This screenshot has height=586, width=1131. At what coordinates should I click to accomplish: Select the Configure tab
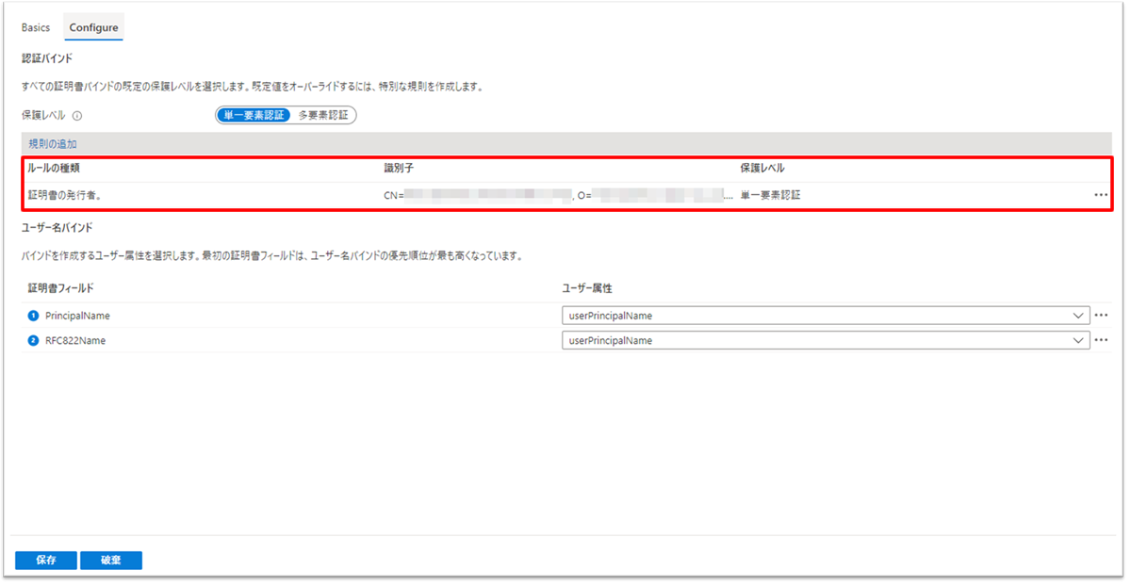point(93,27)
